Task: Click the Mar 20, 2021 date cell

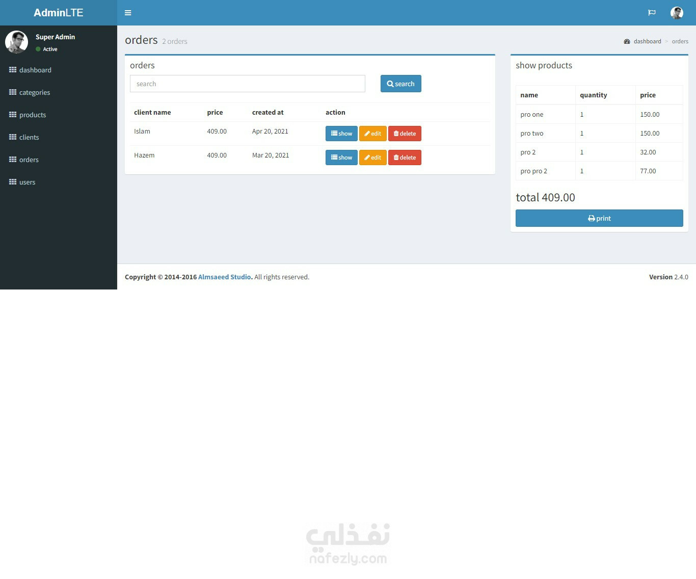Action: 271,155
